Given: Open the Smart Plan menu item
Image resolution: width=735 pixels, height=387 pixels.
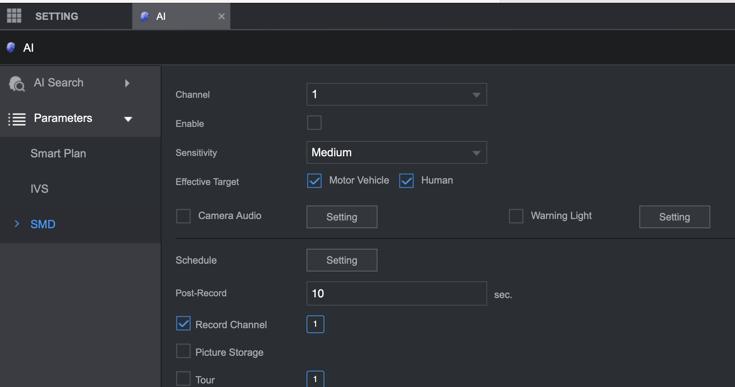Looking at the screenshot, I should 58,153.
